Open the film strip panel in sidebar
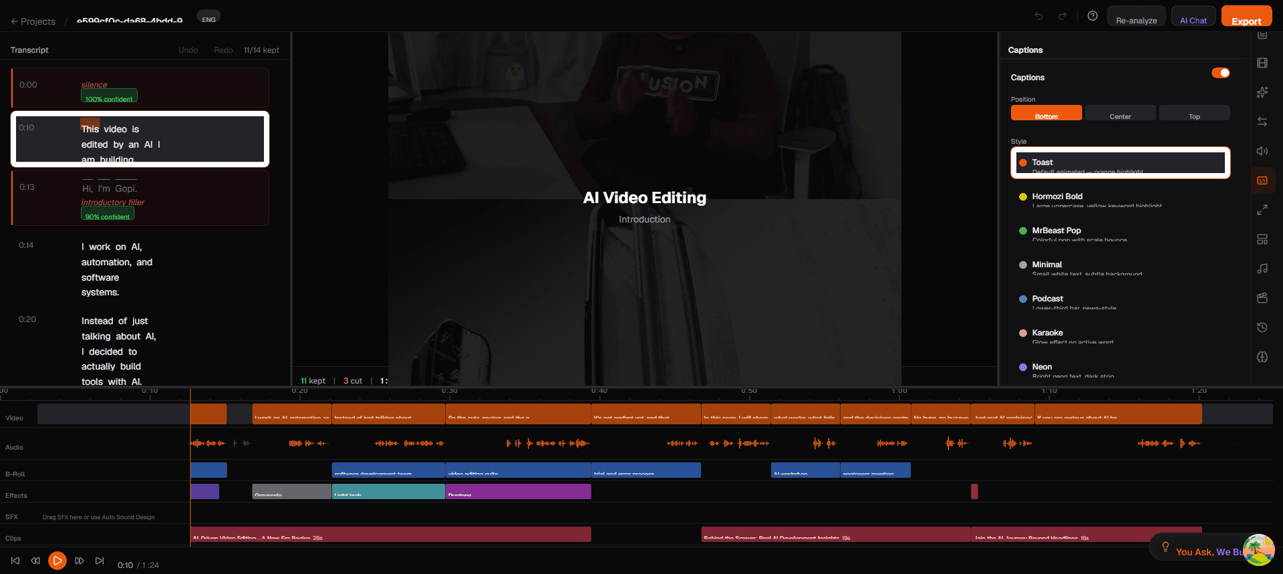 coord(1262,63)
